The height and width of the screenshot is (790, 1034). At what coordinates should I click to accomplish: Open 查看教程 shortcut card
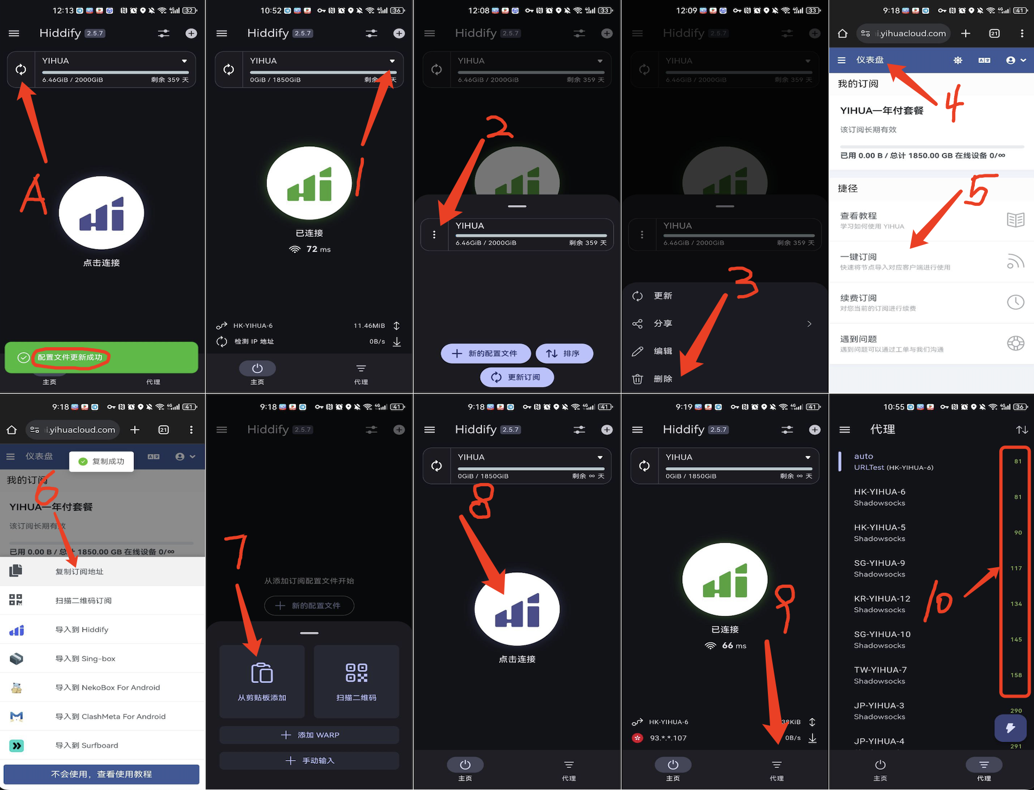[931, 220]
